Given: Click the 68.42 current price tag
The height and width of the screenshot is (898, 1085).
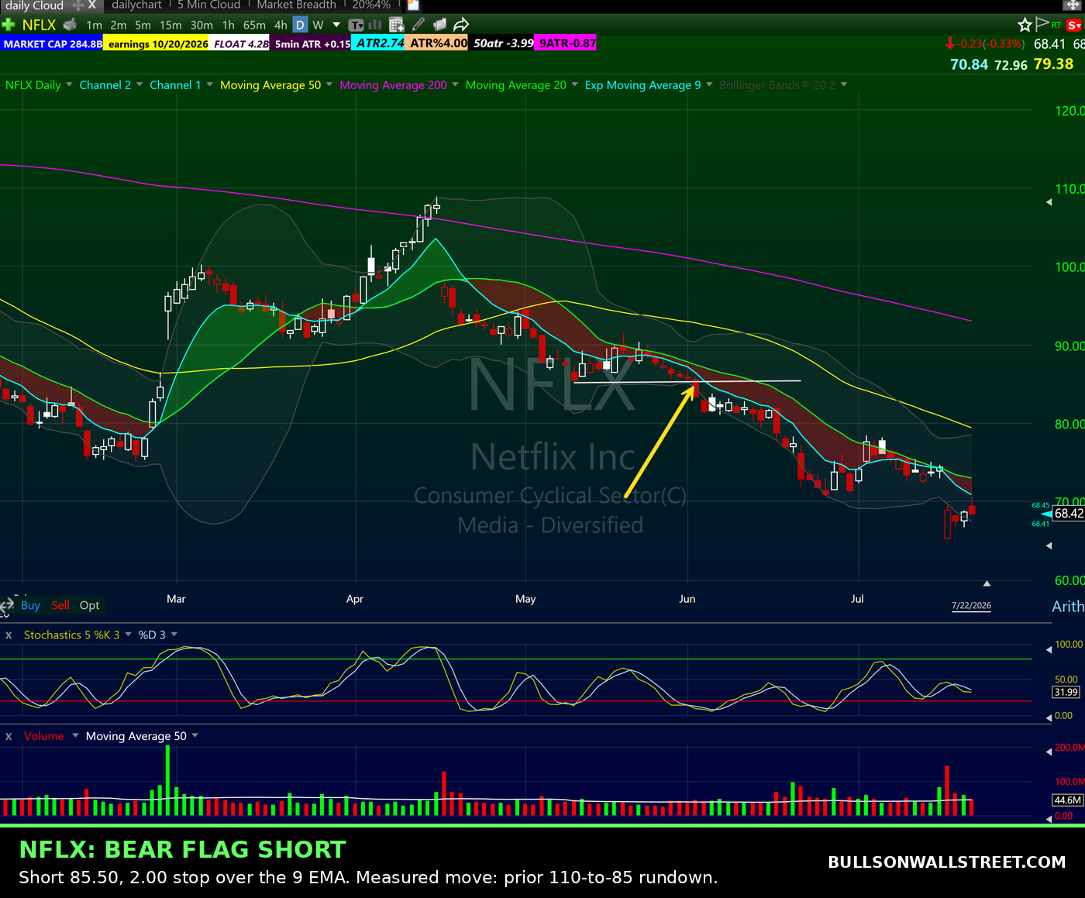Looking at the screenshot, I should (x=1069, y=514).
